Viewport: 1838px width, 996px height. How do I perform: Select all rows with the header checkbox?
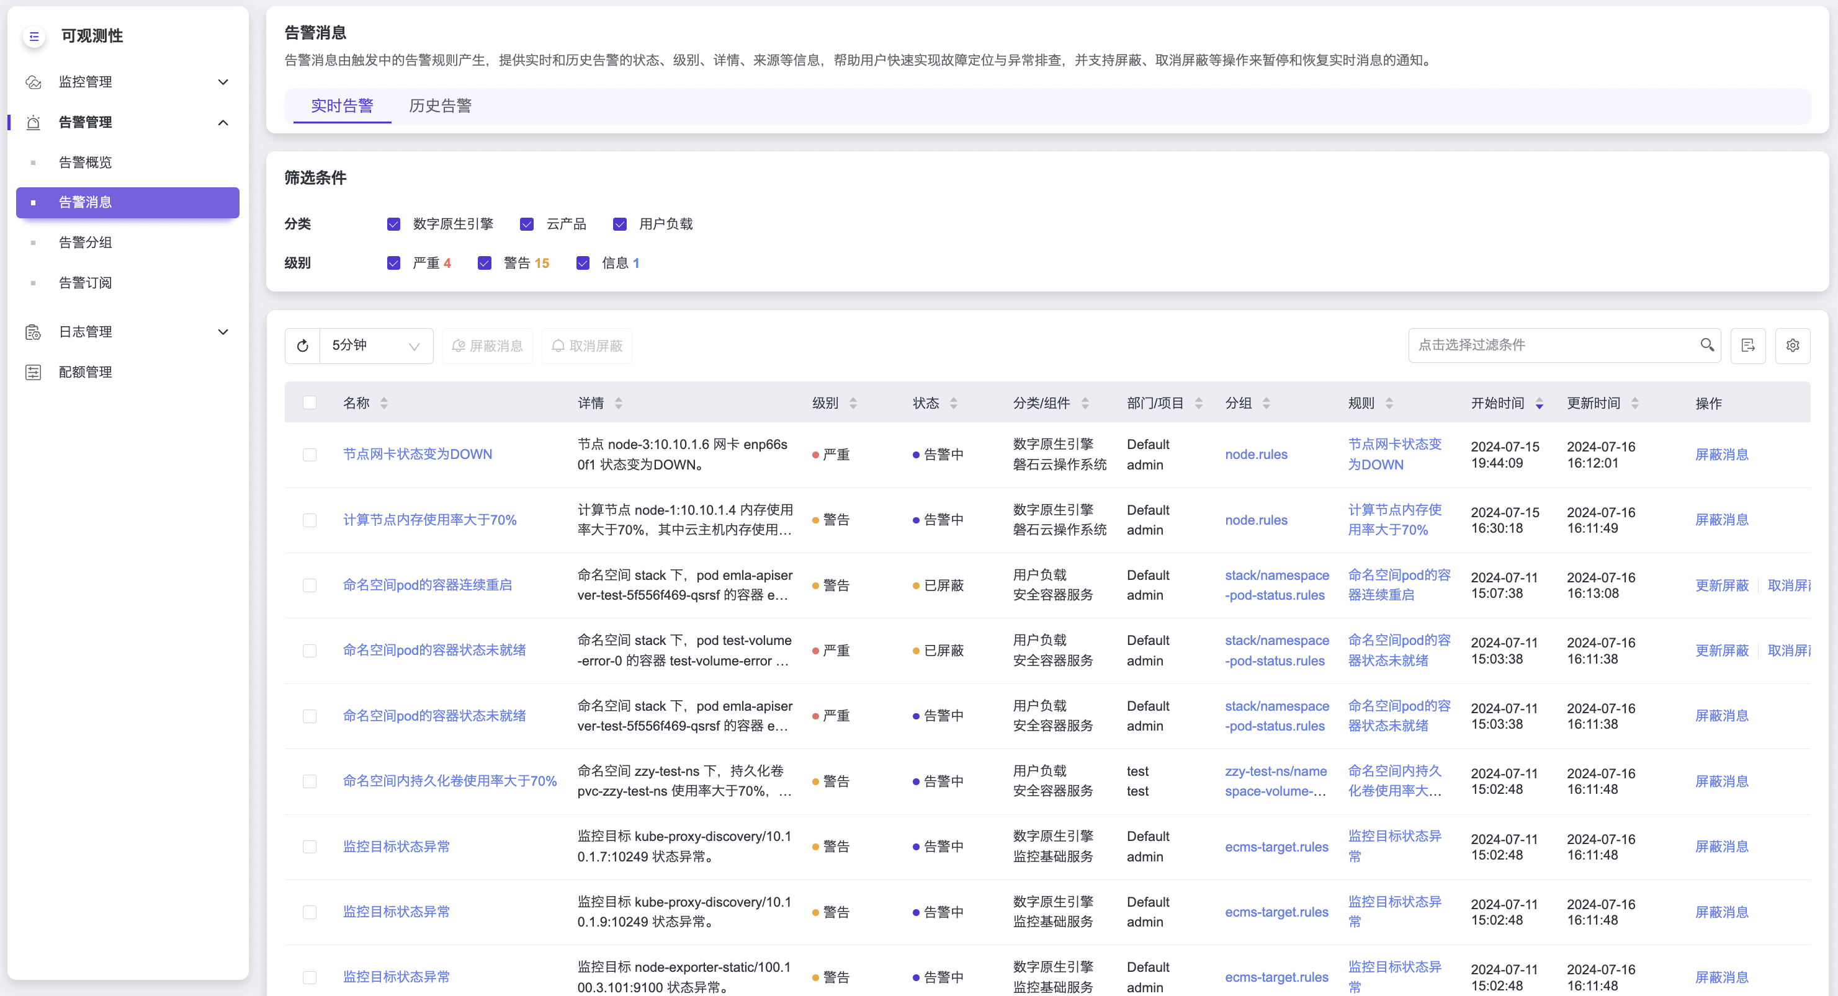coord(309,403)
